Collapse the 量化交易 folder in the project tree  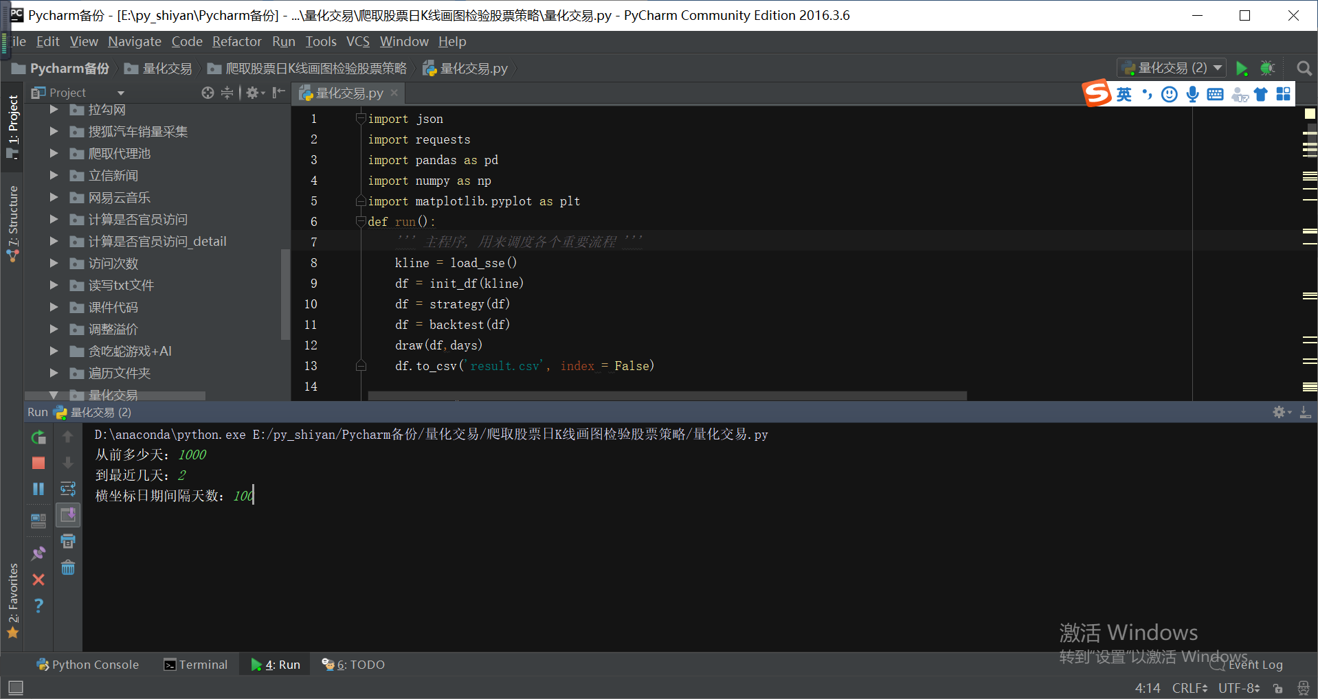click(x=54, y=396)
